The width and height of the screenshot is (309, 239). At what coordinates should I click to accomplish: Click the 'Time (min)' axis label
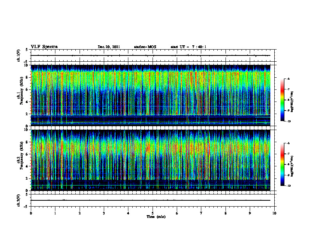tap(156, 217)
